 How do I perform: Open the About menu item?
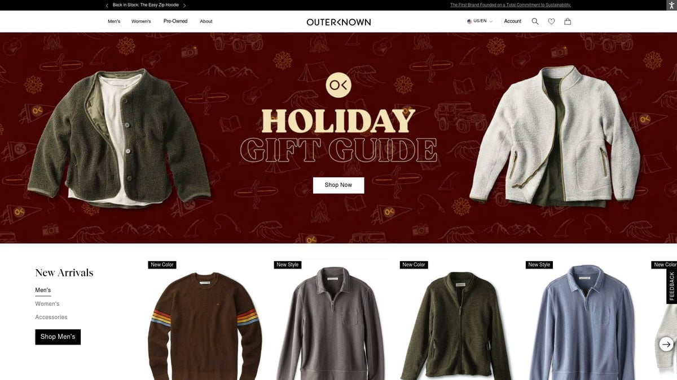point(206,21)
